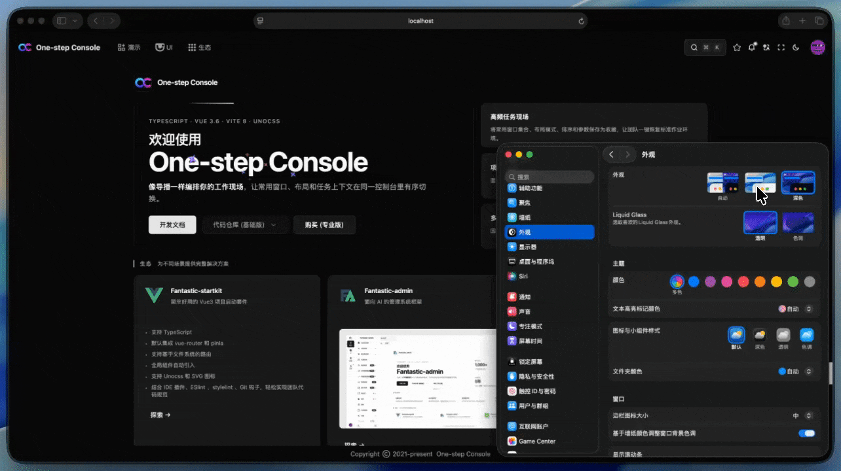Open 触控 ID 与密码 in the settings sidebar
Screen dimensions: 841x471
pos(550,391)
